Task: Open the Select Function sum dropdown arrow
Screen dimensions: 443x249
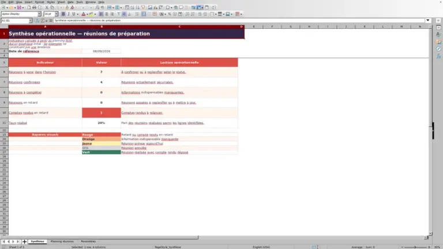Action: click(46, 21)
